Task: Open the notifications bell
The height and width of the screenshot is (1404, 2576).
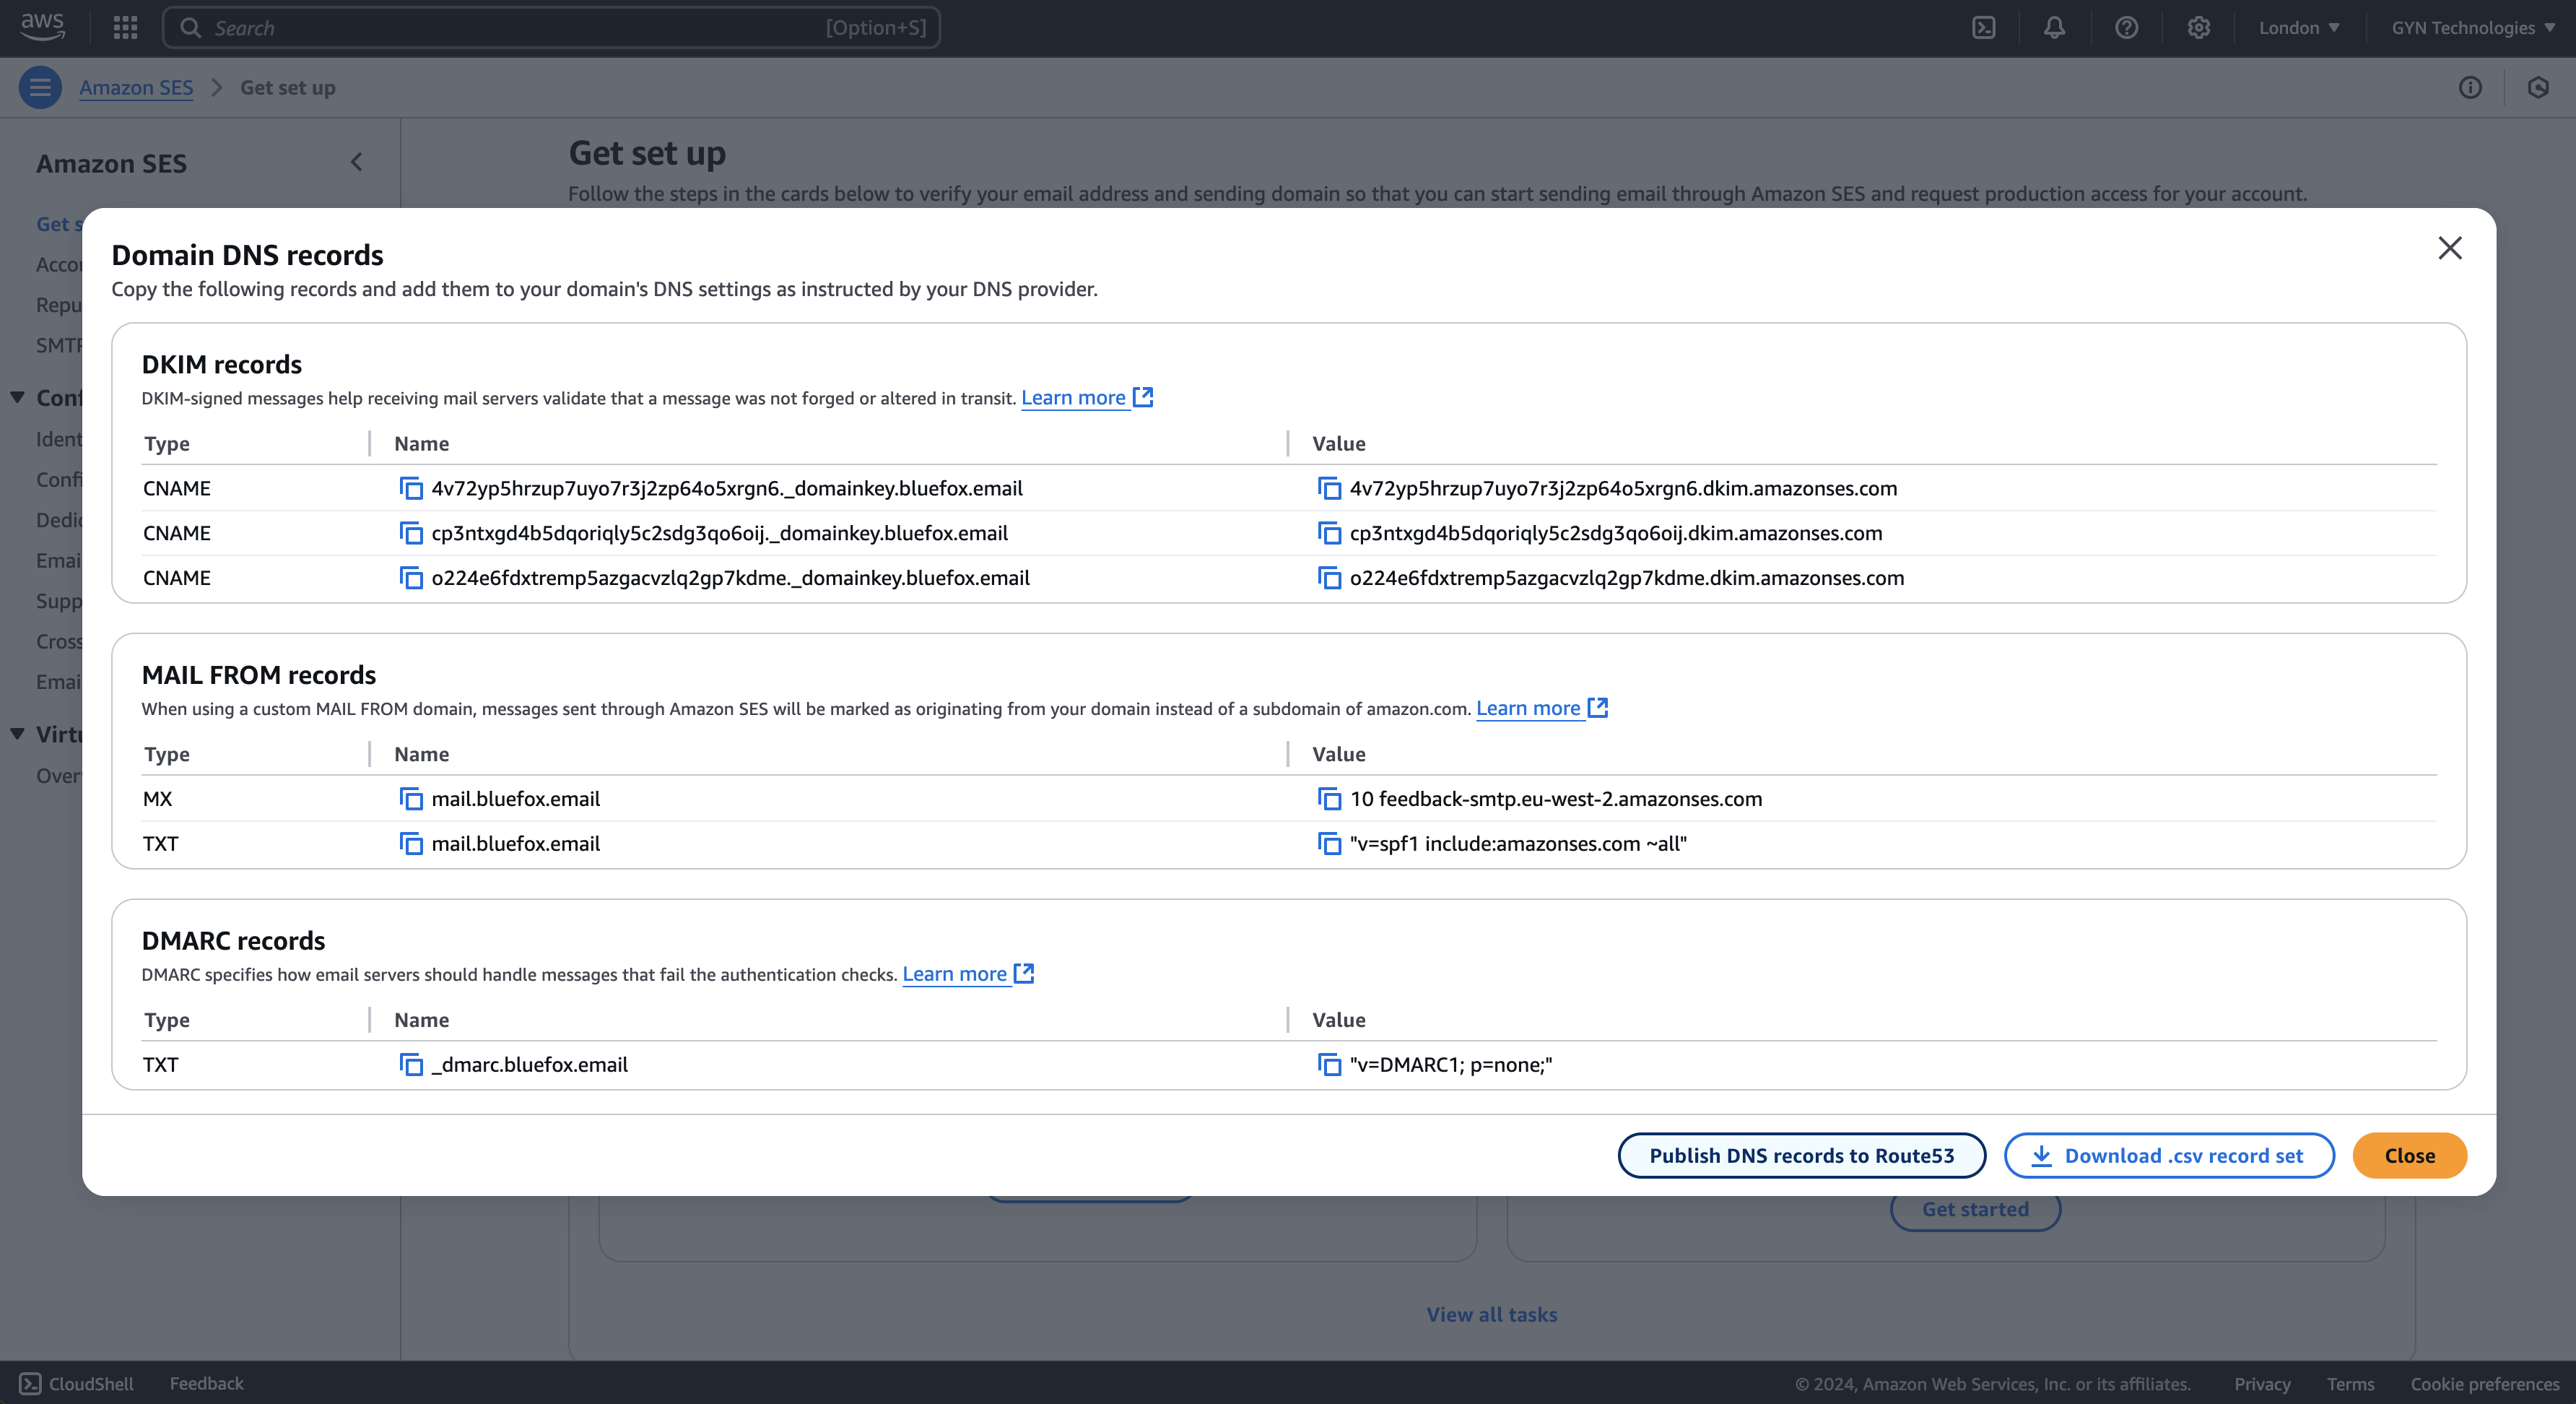Action: (x=2054, y=28)
